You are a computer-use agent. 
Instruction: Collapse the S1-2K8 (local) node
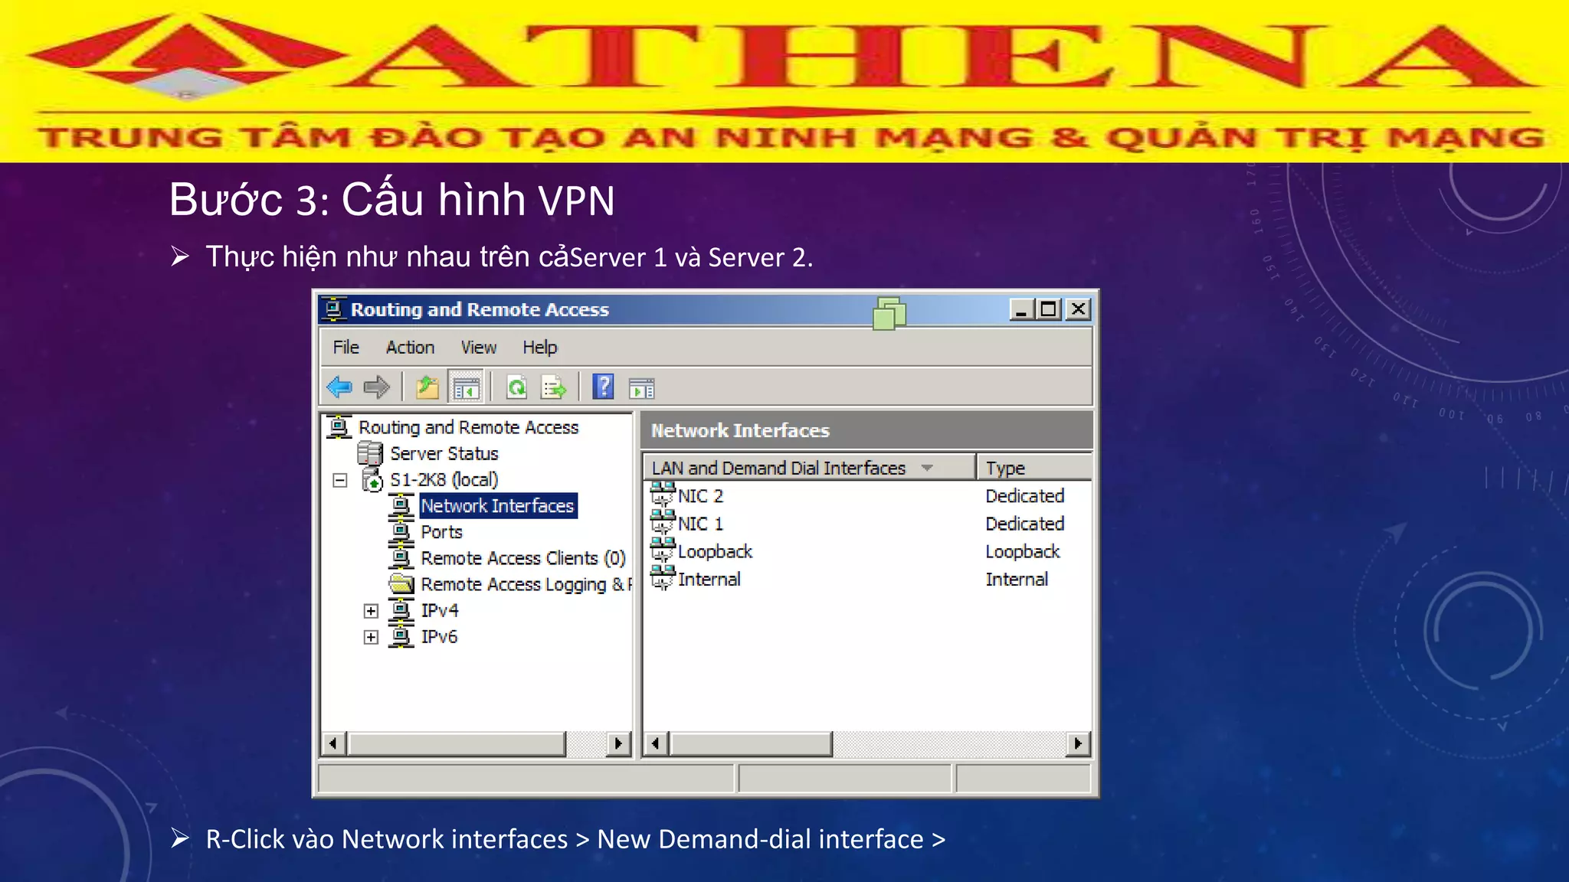tap(340, 480)
